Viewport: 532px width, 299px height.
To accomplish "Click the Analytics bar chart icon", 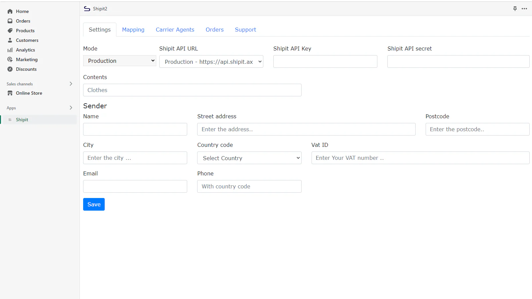I will click(x=10, y=50).
